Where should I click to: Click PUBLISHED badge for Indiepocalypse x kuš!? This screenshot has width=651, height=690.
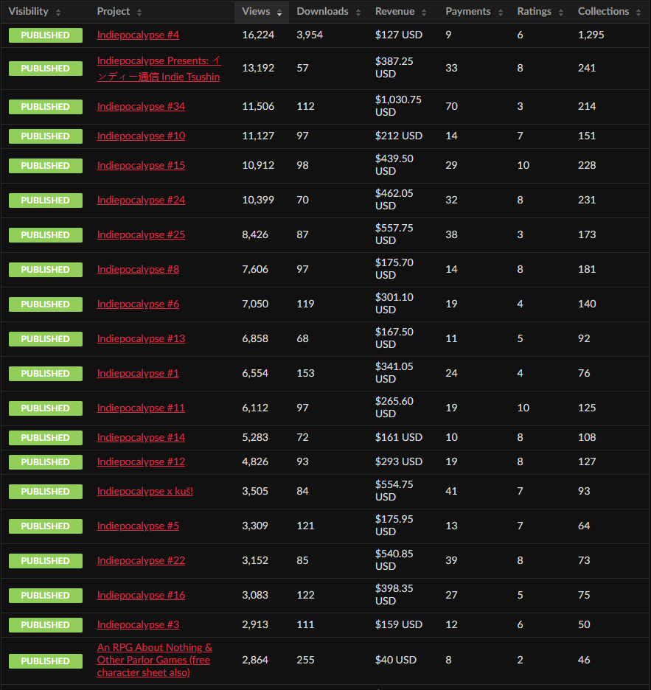tap(45, 492)
